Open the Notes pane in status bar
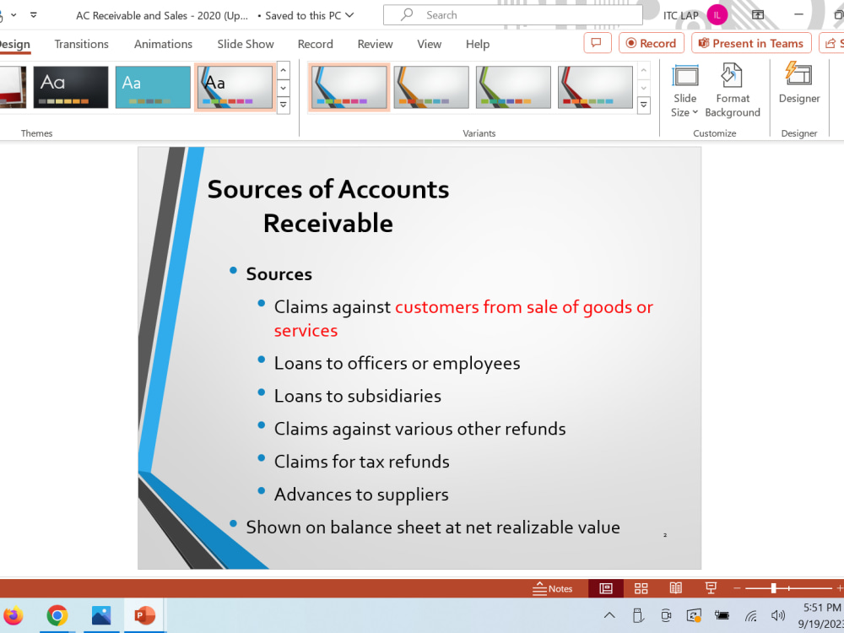Image resolution: width=844 pixels, height=633 pixels. pos(552,588)
